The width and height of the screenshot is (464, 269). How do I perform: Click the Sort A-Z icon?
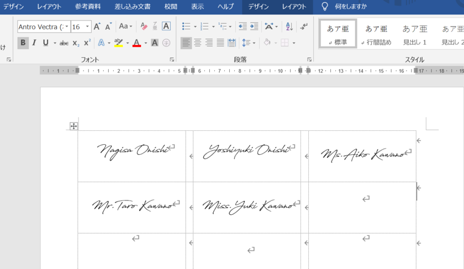tap(289, 27)
